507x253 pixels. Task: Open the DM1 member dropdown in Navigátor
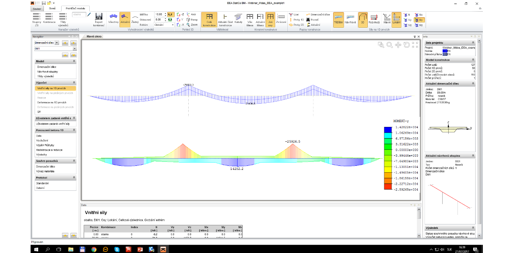click(75, 49)
